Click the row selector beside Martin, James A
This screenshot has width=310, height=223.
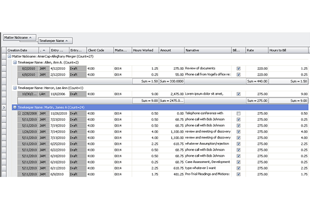[x=4, y=107]
